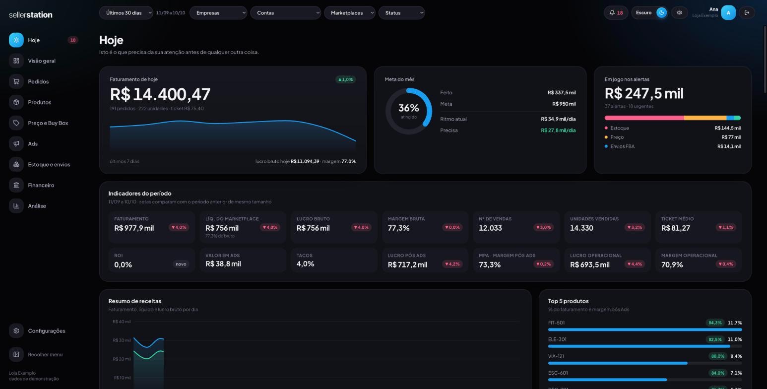Screen dimensions: 767x389
Task: Open the Marketplaces filter dropdown
Action: click(350, 13)
